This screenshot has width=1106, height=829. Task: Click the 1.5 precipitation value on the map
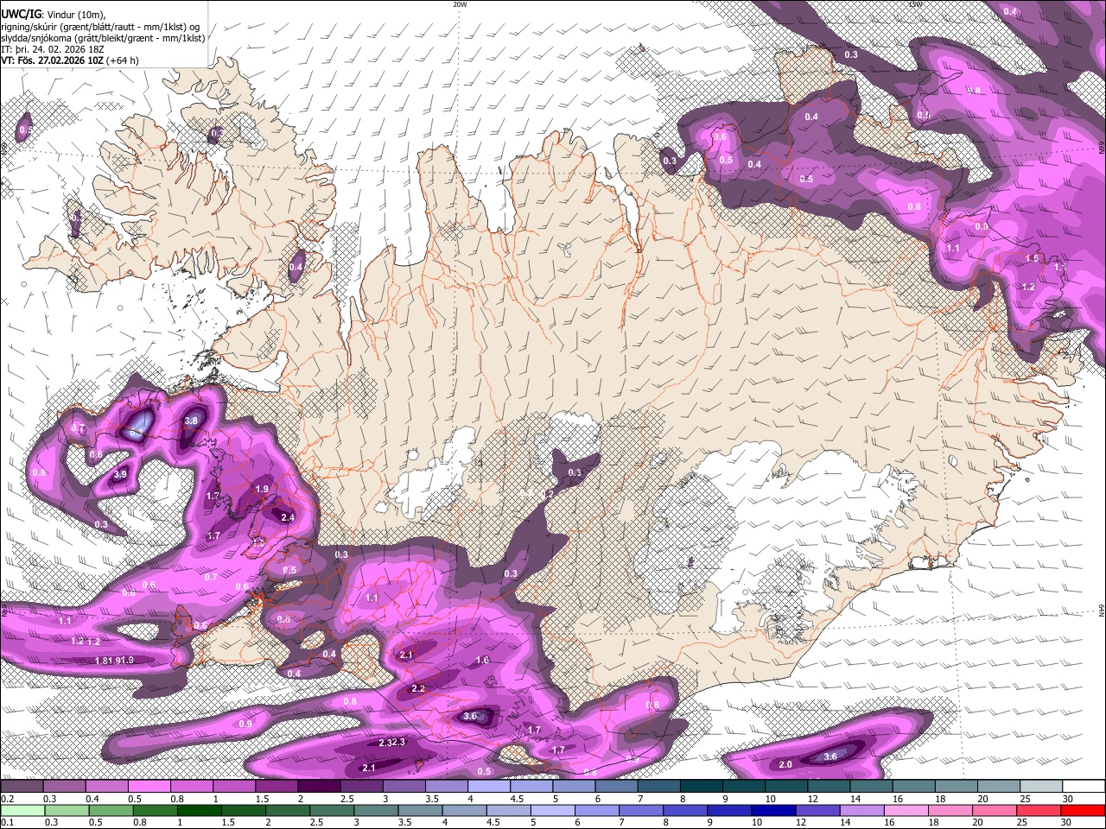(1032, 258)
